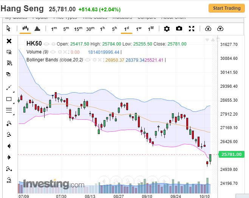Open the line style options menu
This screenshot has width=249, height=198.
coord(9,110)
